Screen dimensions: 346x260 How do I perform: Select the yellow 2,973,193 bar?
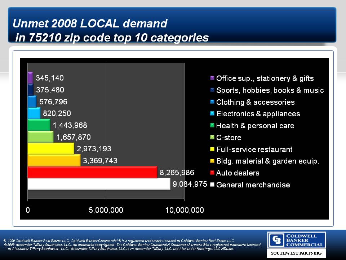click(x=50, y=148)
